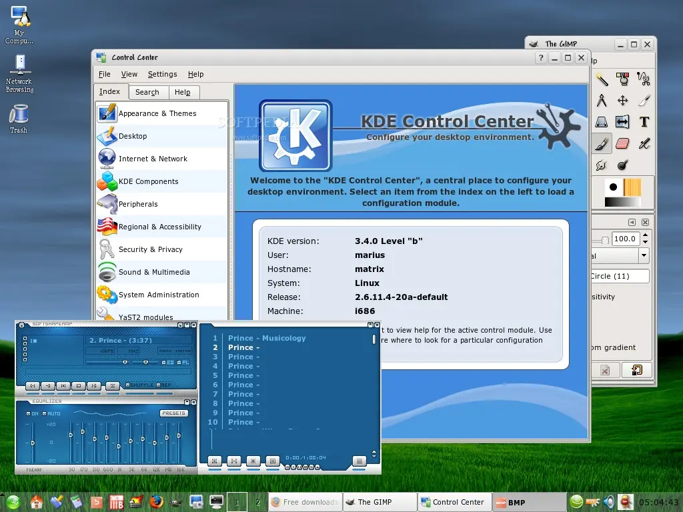This screenshot has width=683, height=512.
Task: Switch to the Help tab in sidebar
Action: coord(183,92)
